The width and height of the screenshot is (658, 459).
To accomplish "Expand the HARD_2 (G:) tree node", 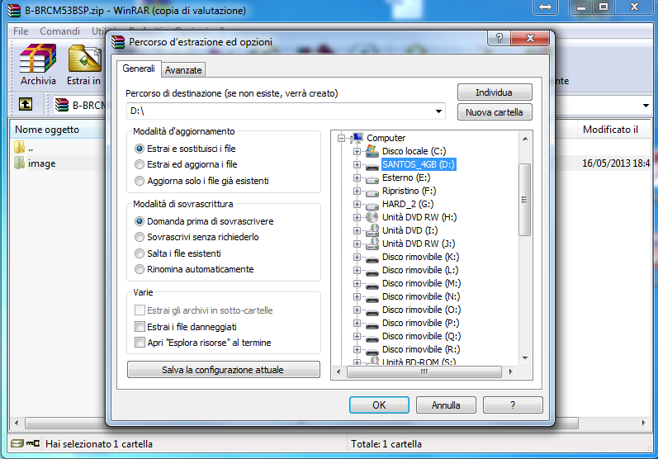I will click(357, 205).
